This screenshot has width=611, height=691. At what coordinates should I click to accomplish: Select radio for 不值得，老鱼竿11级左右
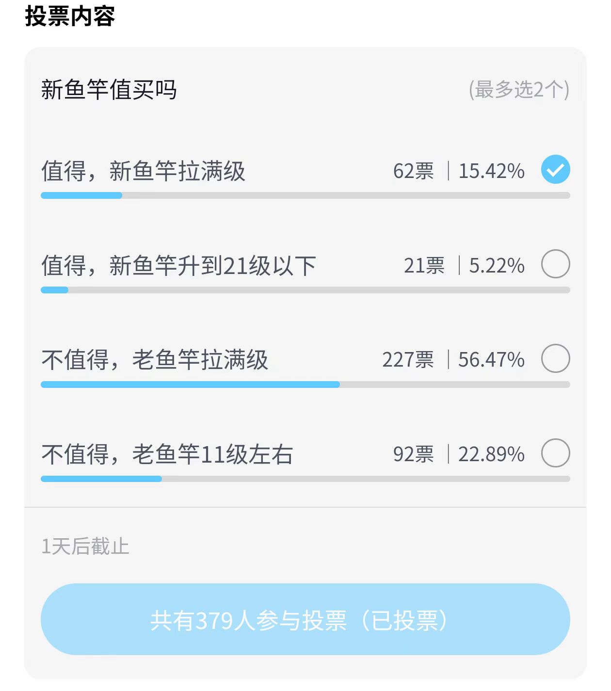tap(555, 453)
